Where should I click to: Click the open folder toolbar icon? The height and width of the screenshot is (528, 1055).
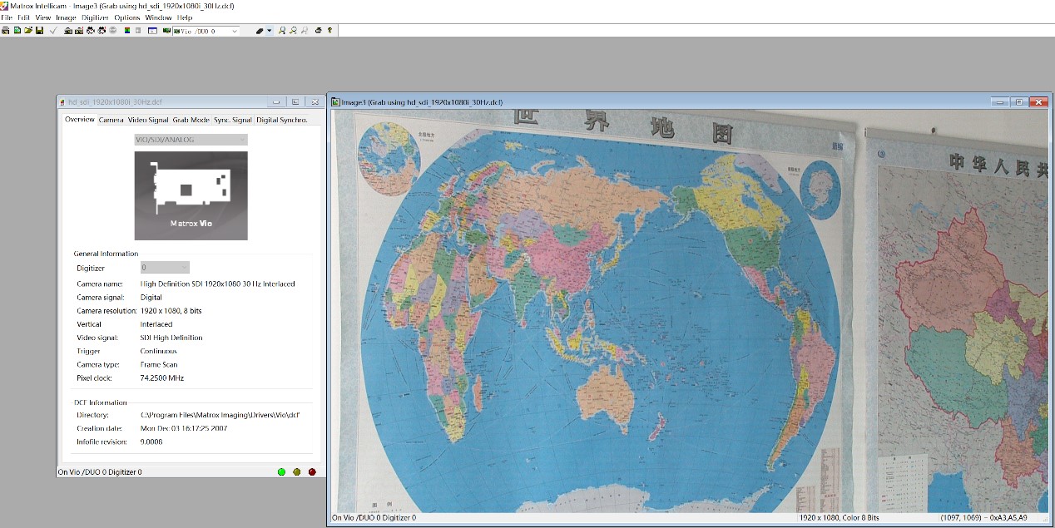[x=28, y=31]
